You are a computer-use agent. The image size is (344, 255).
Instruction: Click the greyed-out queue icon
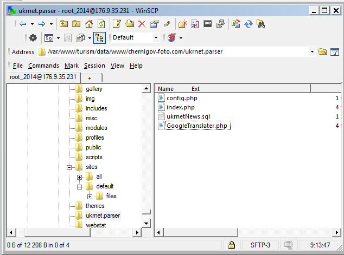(x=68, y=38)
